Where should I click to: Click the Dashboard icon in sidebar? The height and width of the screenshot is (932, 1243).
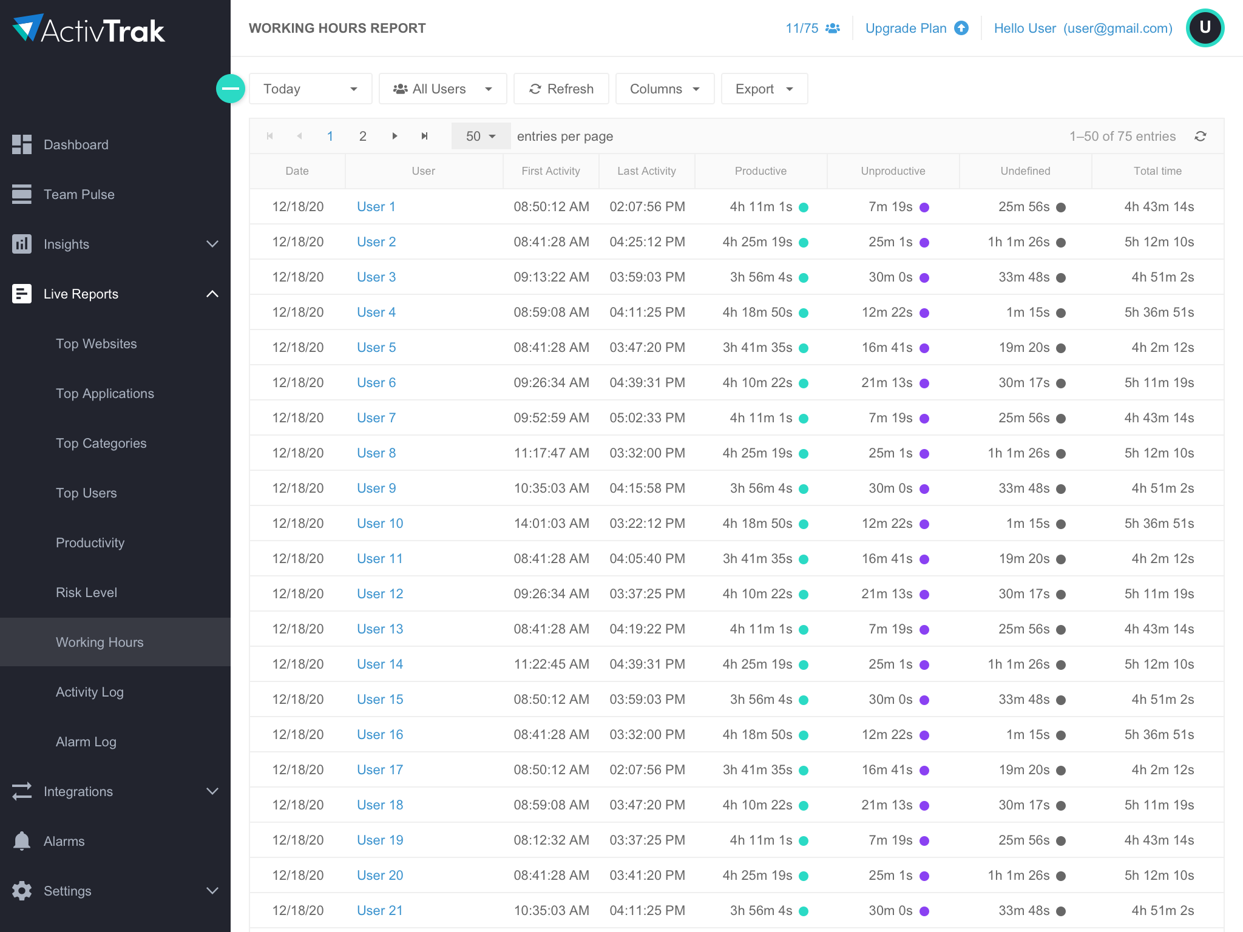point(22,144)
